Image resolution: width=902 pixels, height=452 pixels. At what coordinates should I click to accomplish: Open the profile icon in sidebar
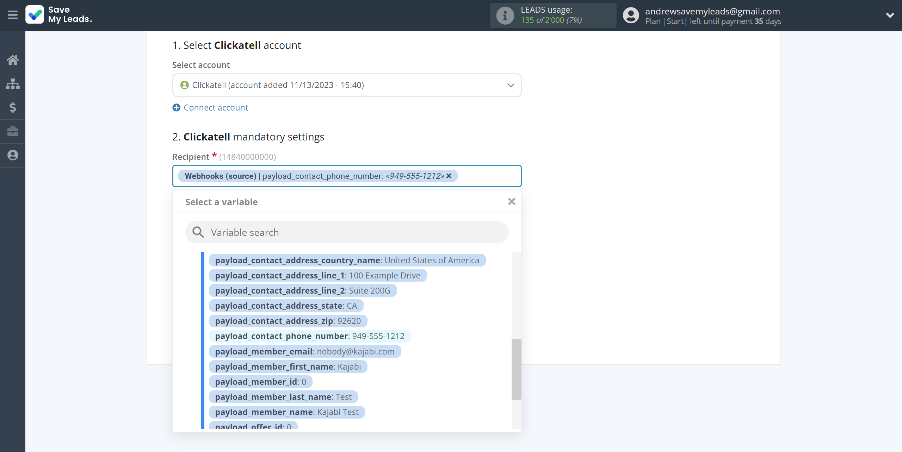(x=13, y=155)
